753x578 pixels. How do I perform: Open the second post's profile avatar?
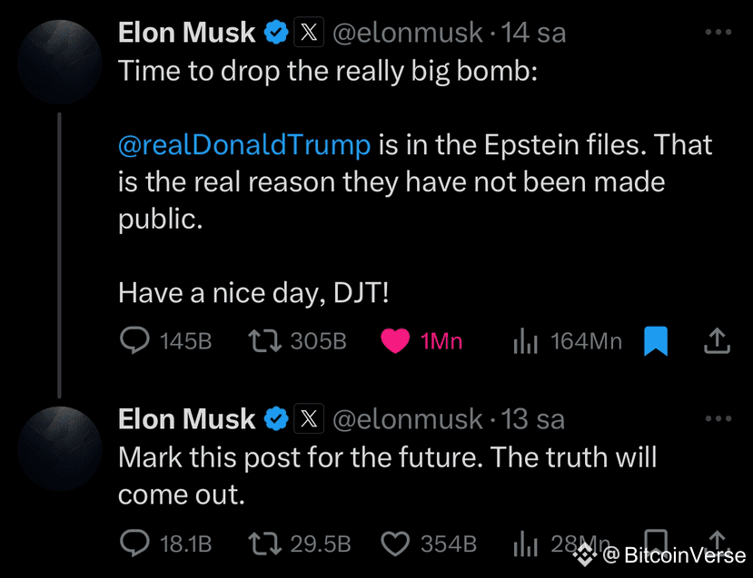click(x=60, y=448)
